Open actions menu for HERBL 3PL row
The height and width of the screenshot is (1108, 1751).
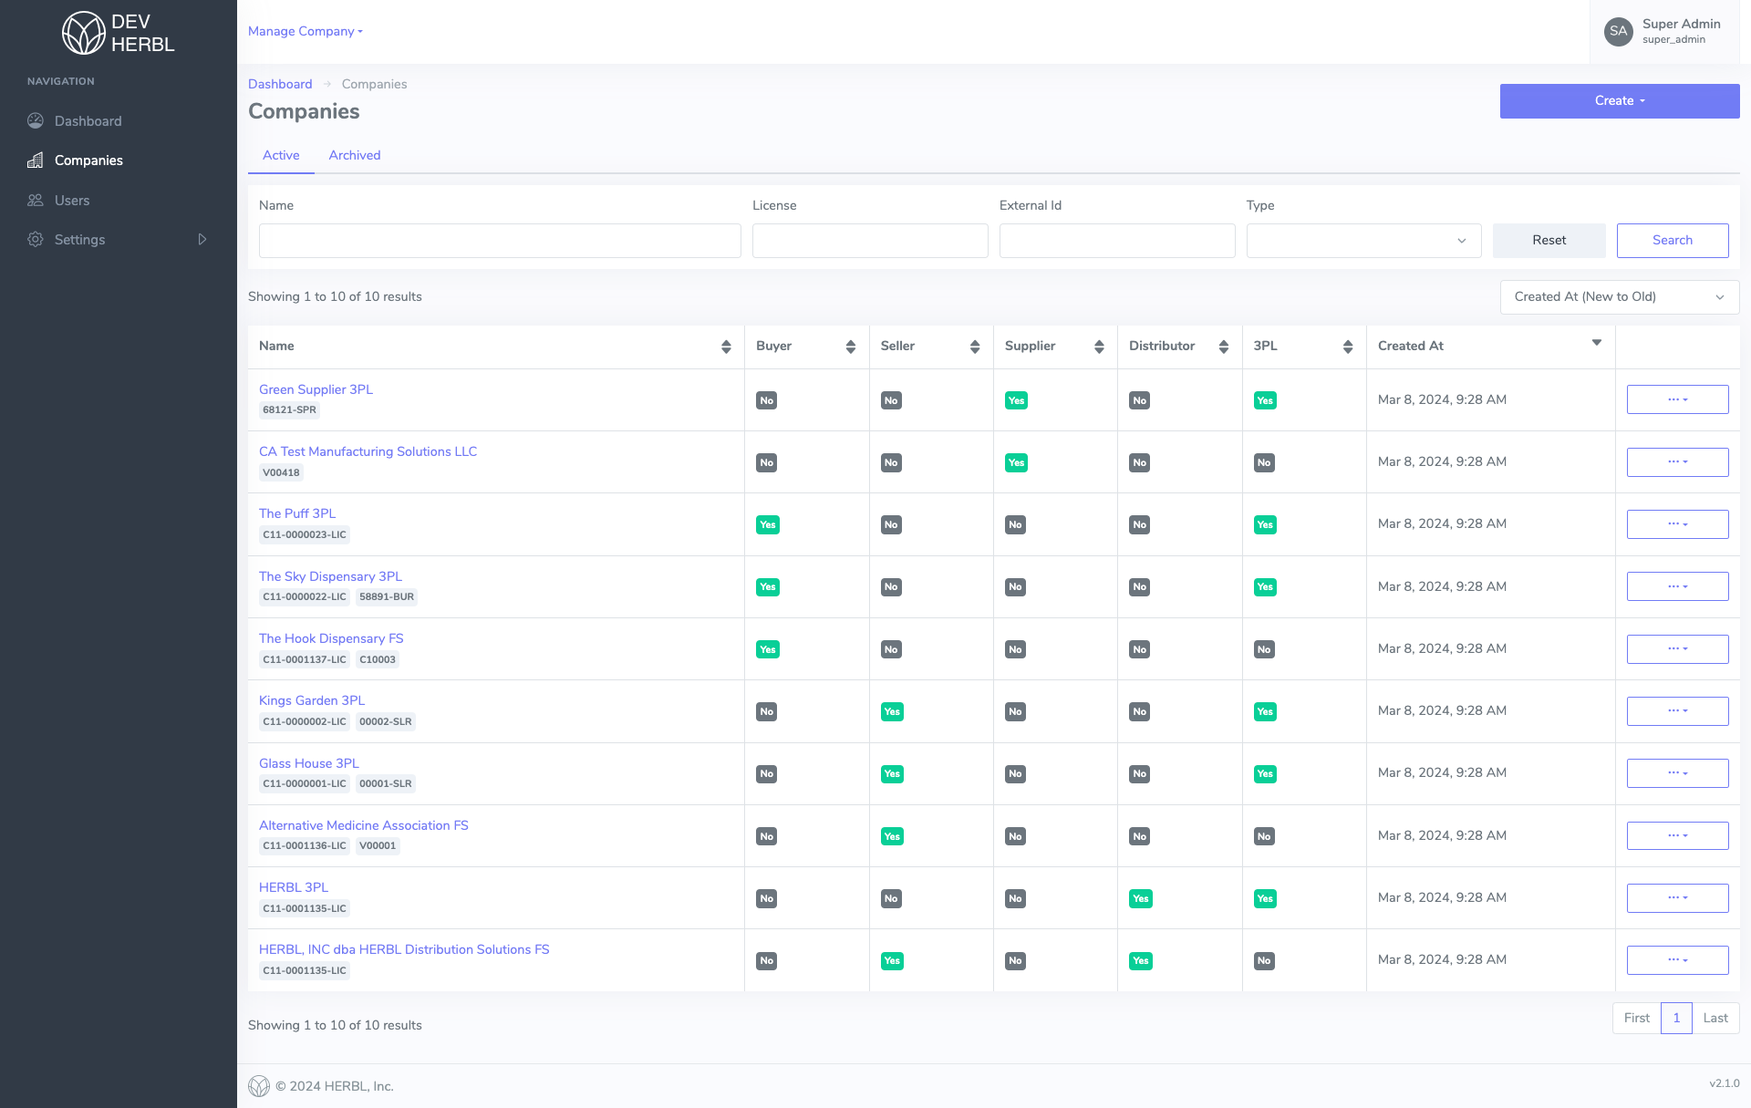click(x=1677, y=898)
